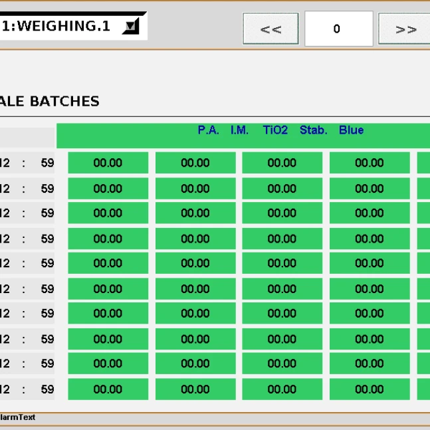Select the fourth 00.00 cell in the bottom row
This screenshot has width=430, height=430.
coord(370,389)
